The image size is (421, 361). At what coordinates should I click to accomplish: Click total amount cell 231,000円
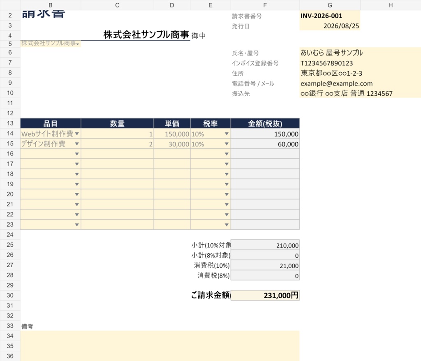pos(265,295)
